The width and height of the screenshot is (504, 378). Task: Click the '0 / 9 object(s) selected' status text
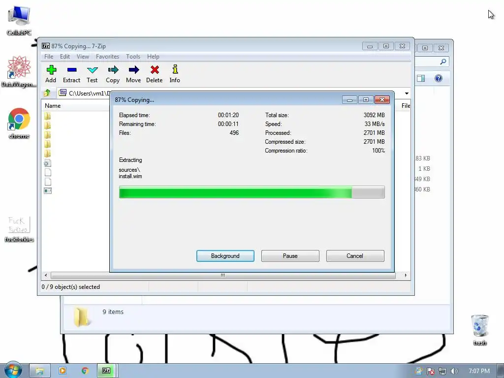[71, 287]
